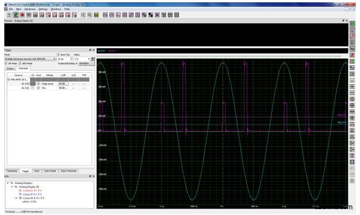360x215 pixels.
Task: Click the purple diagonal-slash display toolbar icon
Action: pos(131,15)
